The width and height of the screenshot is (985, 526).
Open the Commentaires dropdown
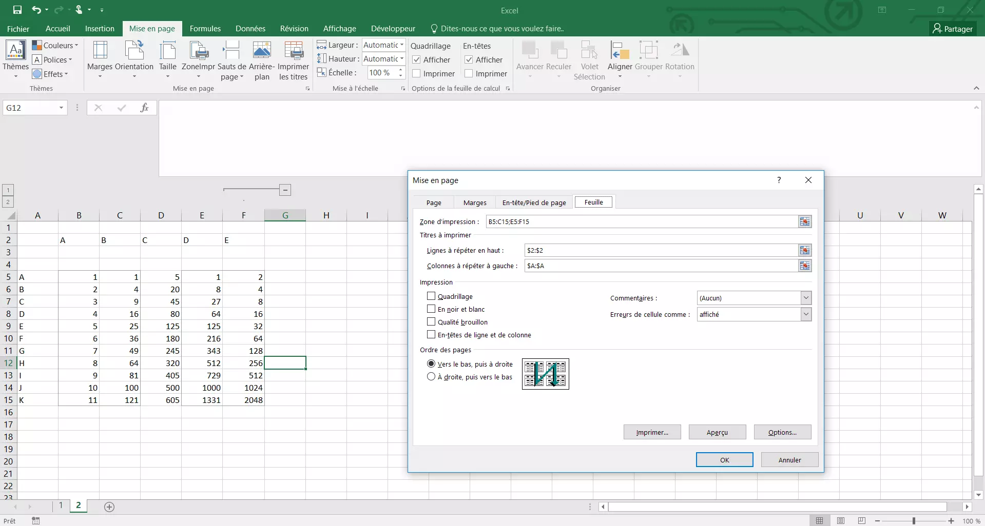click(806, 298)
